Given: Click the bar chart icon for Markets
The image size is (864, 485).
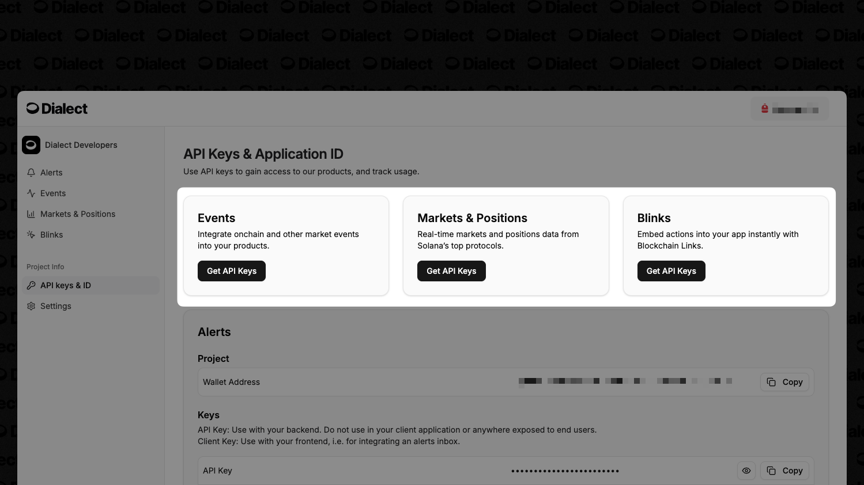Looking at the screenshot, I should (31, 214).
